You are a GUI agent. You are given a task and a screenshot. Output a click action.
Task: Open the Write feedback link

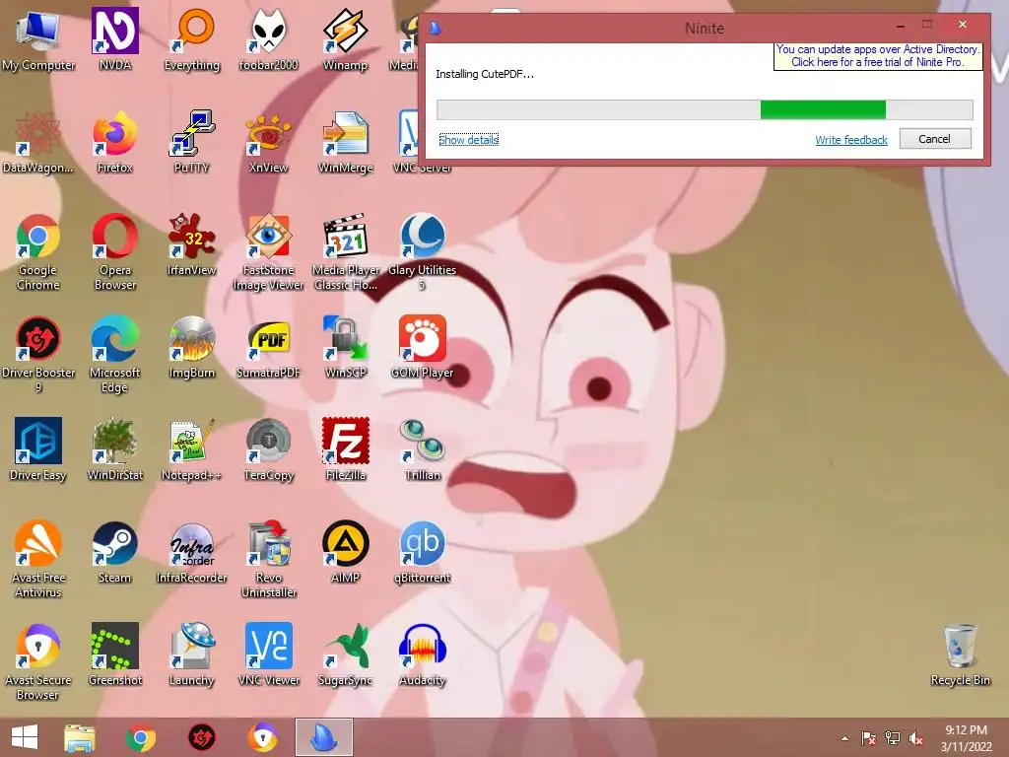tap(850, 140)
